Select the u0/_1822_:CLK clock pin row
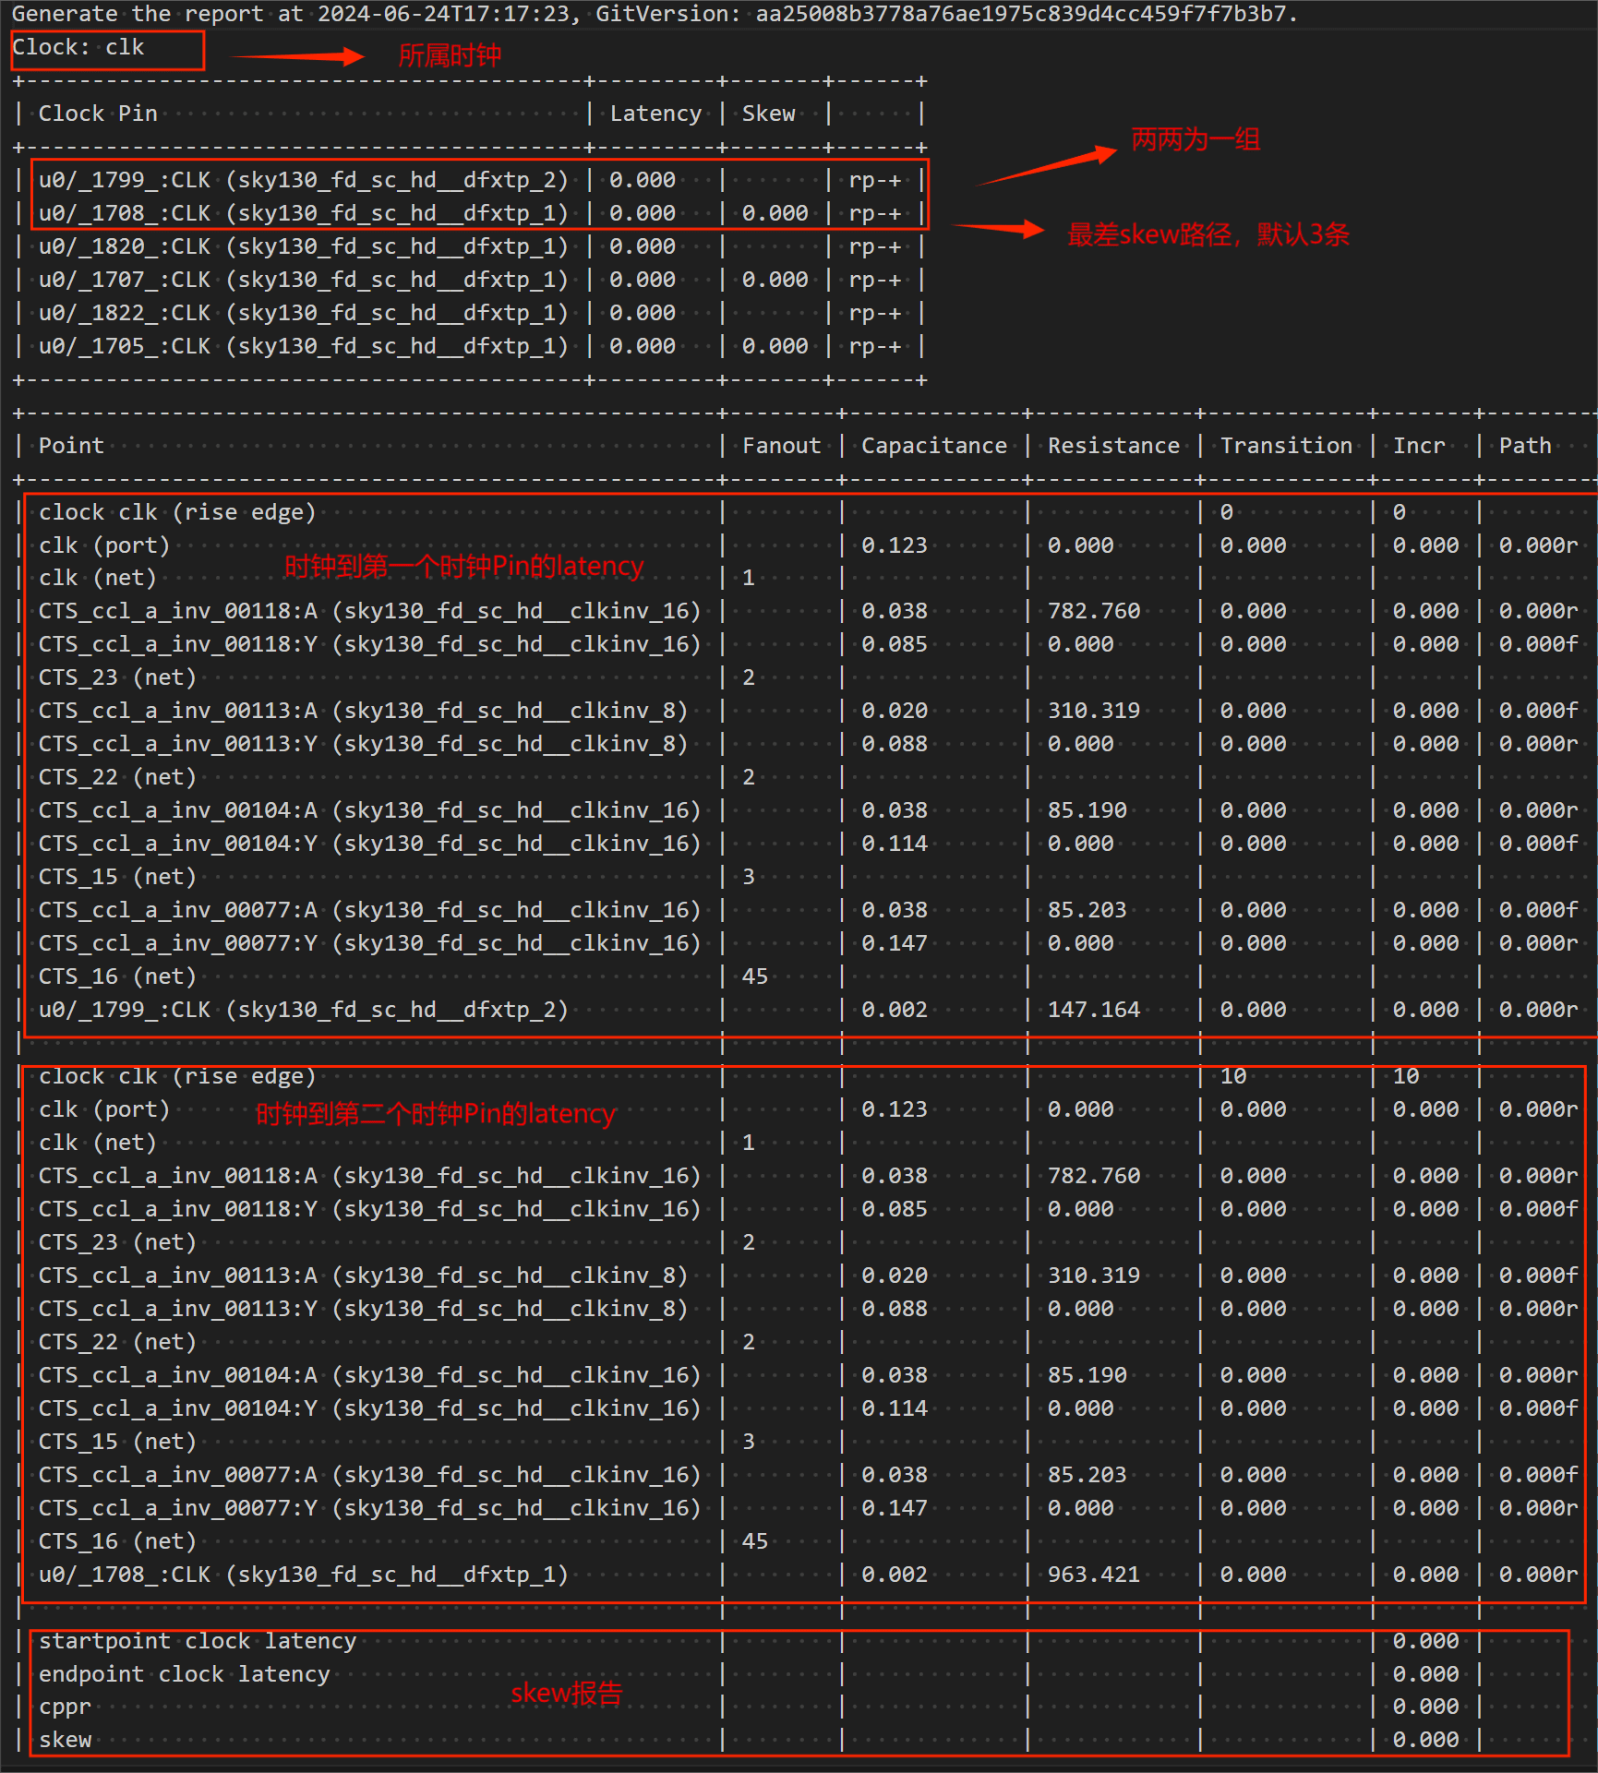 point(470,313)
